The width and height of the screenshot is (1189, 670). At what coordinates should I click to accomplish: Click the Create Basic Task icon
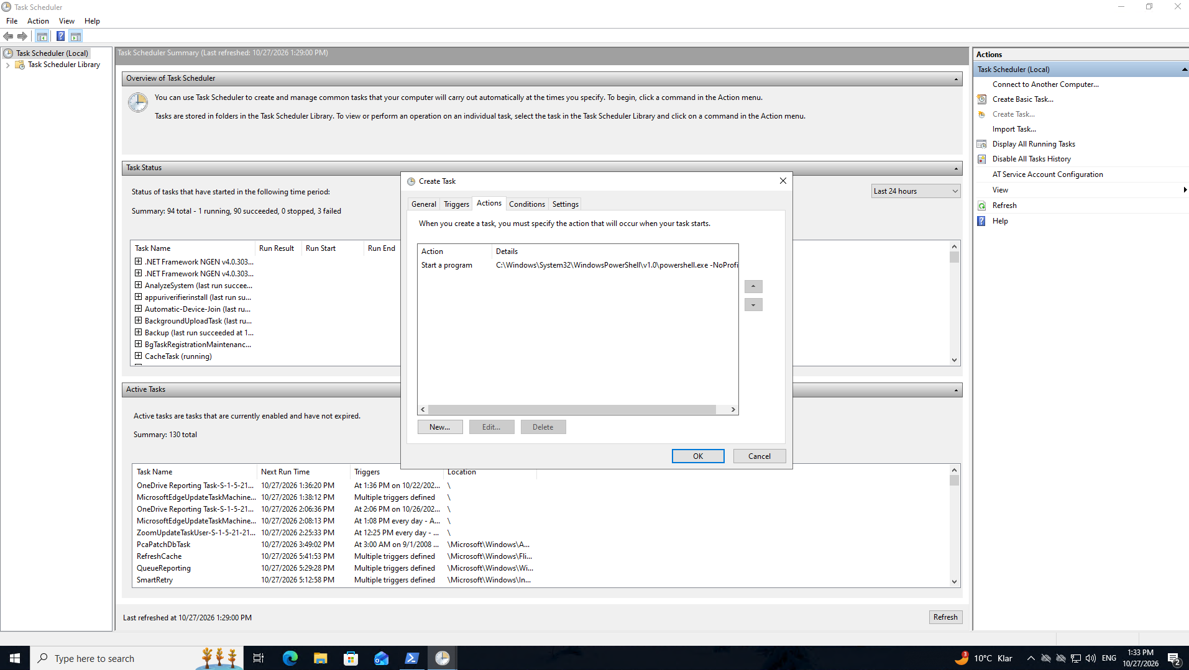point(982,99)
